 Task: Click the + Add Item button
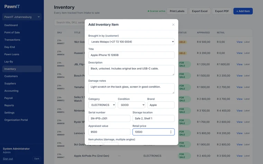coord(243,11)
